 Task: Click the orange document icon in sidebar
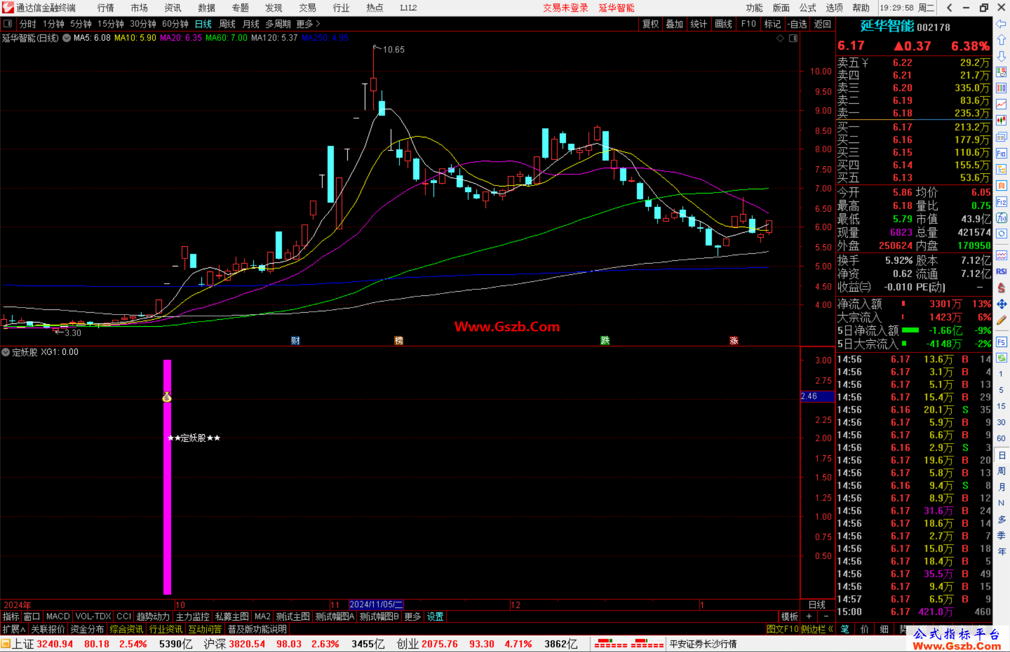(x=1001, y=186)
